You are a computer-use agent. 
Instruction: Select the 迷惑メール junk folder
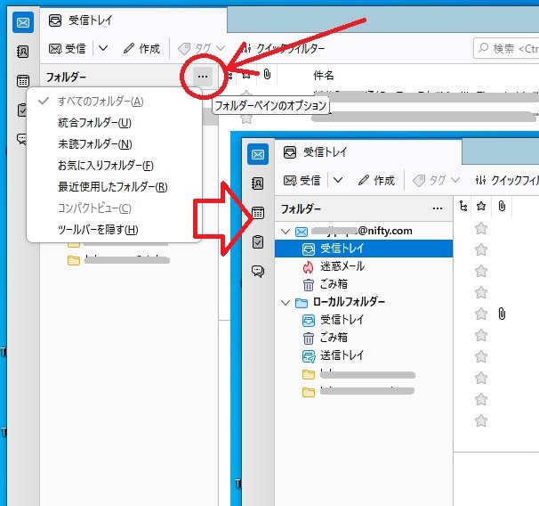342,266
